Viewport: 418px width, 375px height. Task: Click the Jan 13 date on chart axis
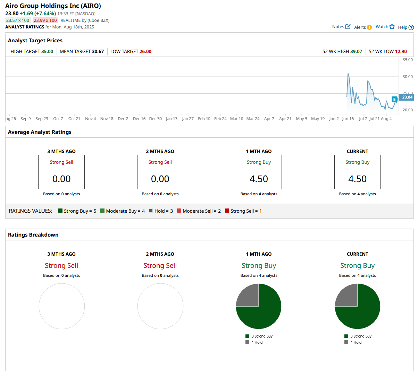172,119
